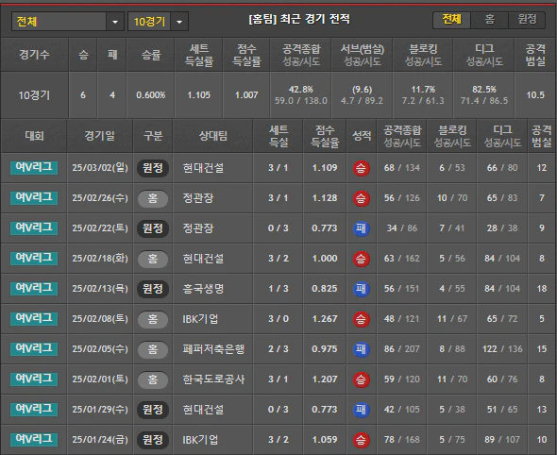Image resolution: width=557 pixels, height=455 pixels.
Task: Click the attack error value 10.5
Action: point(535,95)
